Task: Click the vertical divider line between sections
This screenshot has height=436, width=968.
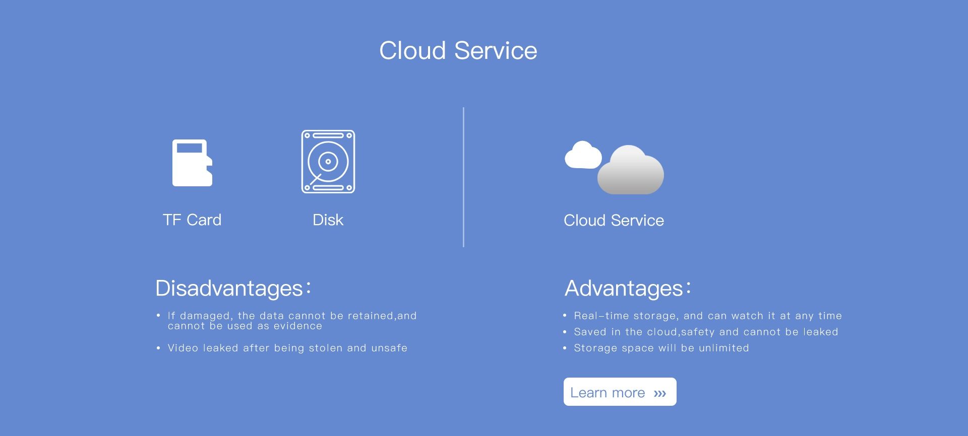Action: coord(463,177)
